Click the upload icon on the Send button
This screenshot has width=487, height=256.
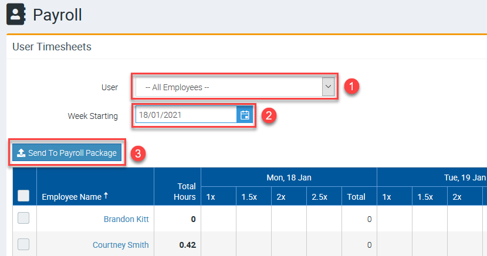21,153
